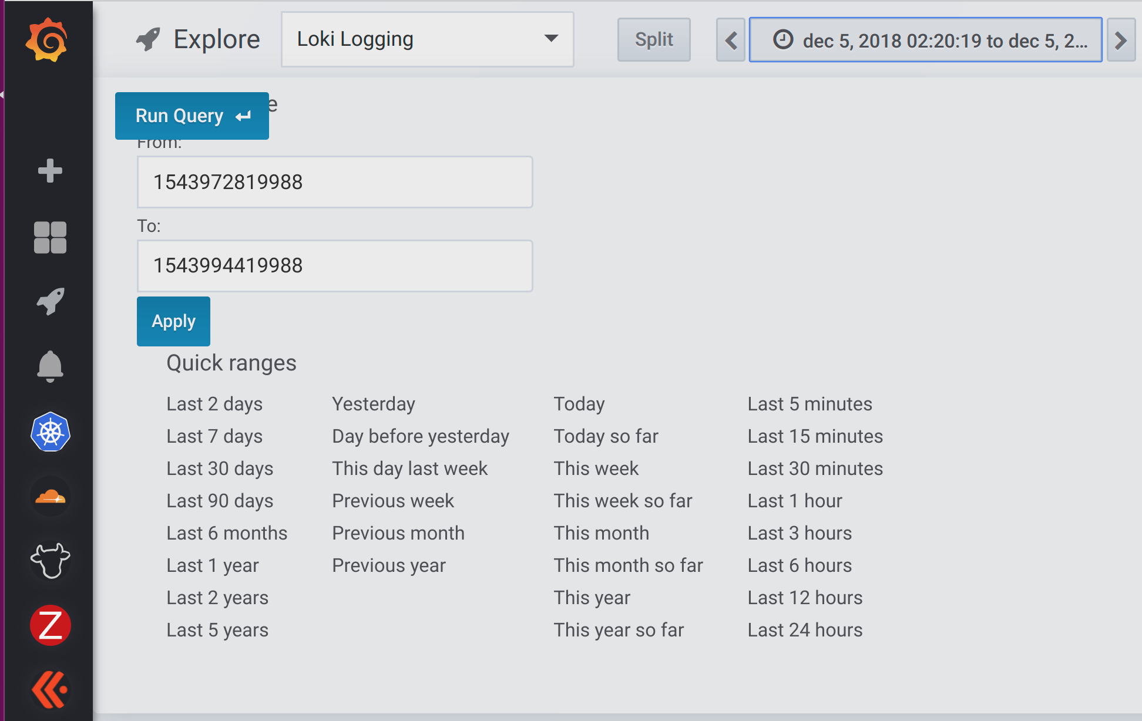The image size is (1142, 721).
Task: Open Alerting via the bell icon
Action: click(50, 366)
